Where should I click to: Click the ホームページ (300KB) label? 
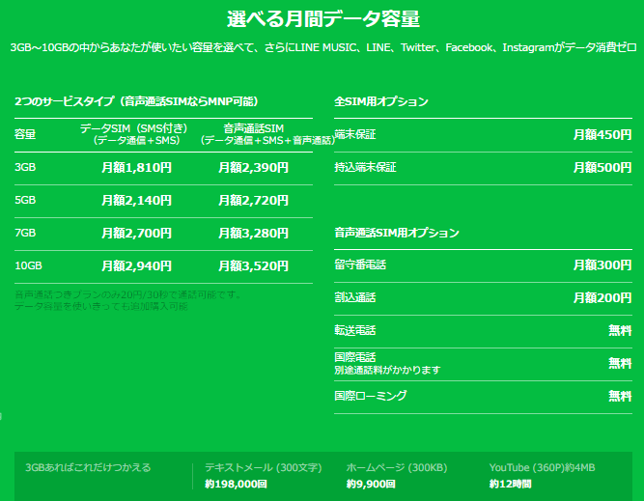(x=397, y=467)
